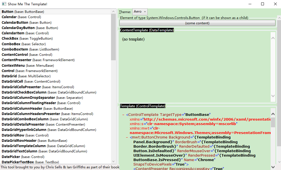Viewport: 281px width, 170px height.
Task: Select ContentControl list entry
Action: pyautogui.click(x=56, y=55)
